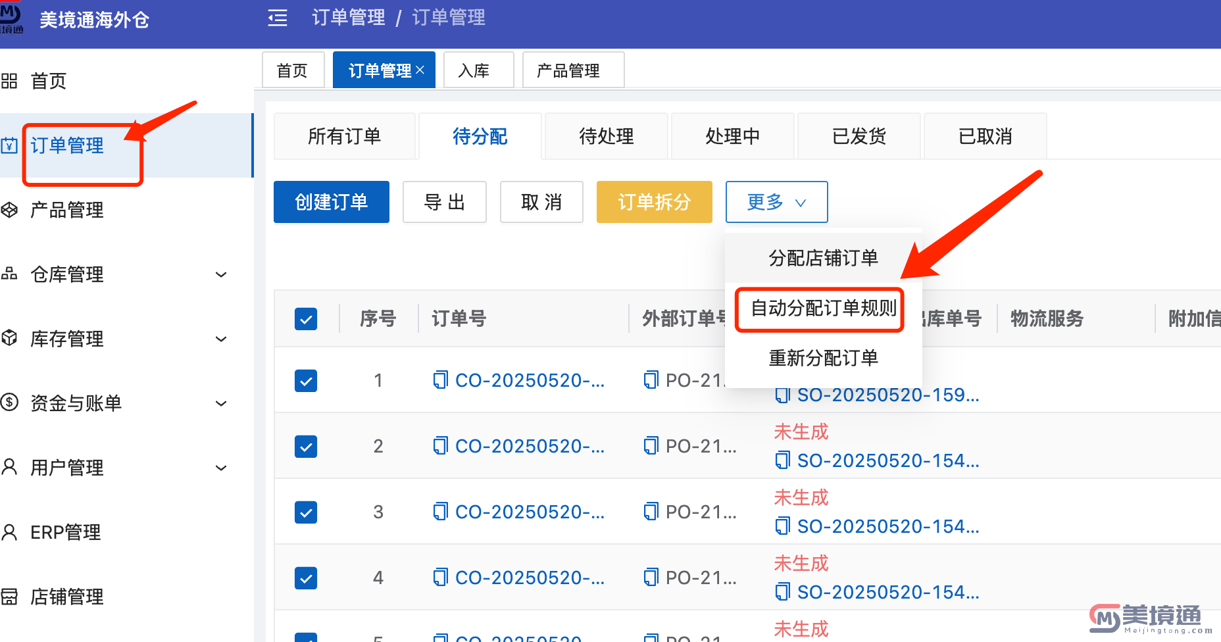
Task: Copy SO number icon in row 3
Action: (x=783, y=526)
